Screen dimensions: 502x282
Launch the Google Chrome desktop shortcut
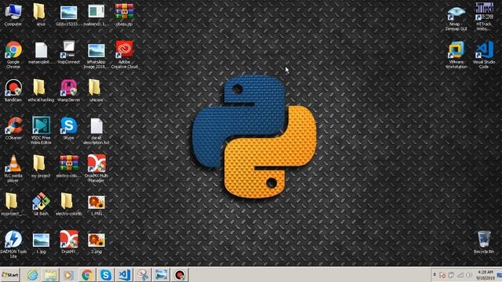[x=13, y=55]
